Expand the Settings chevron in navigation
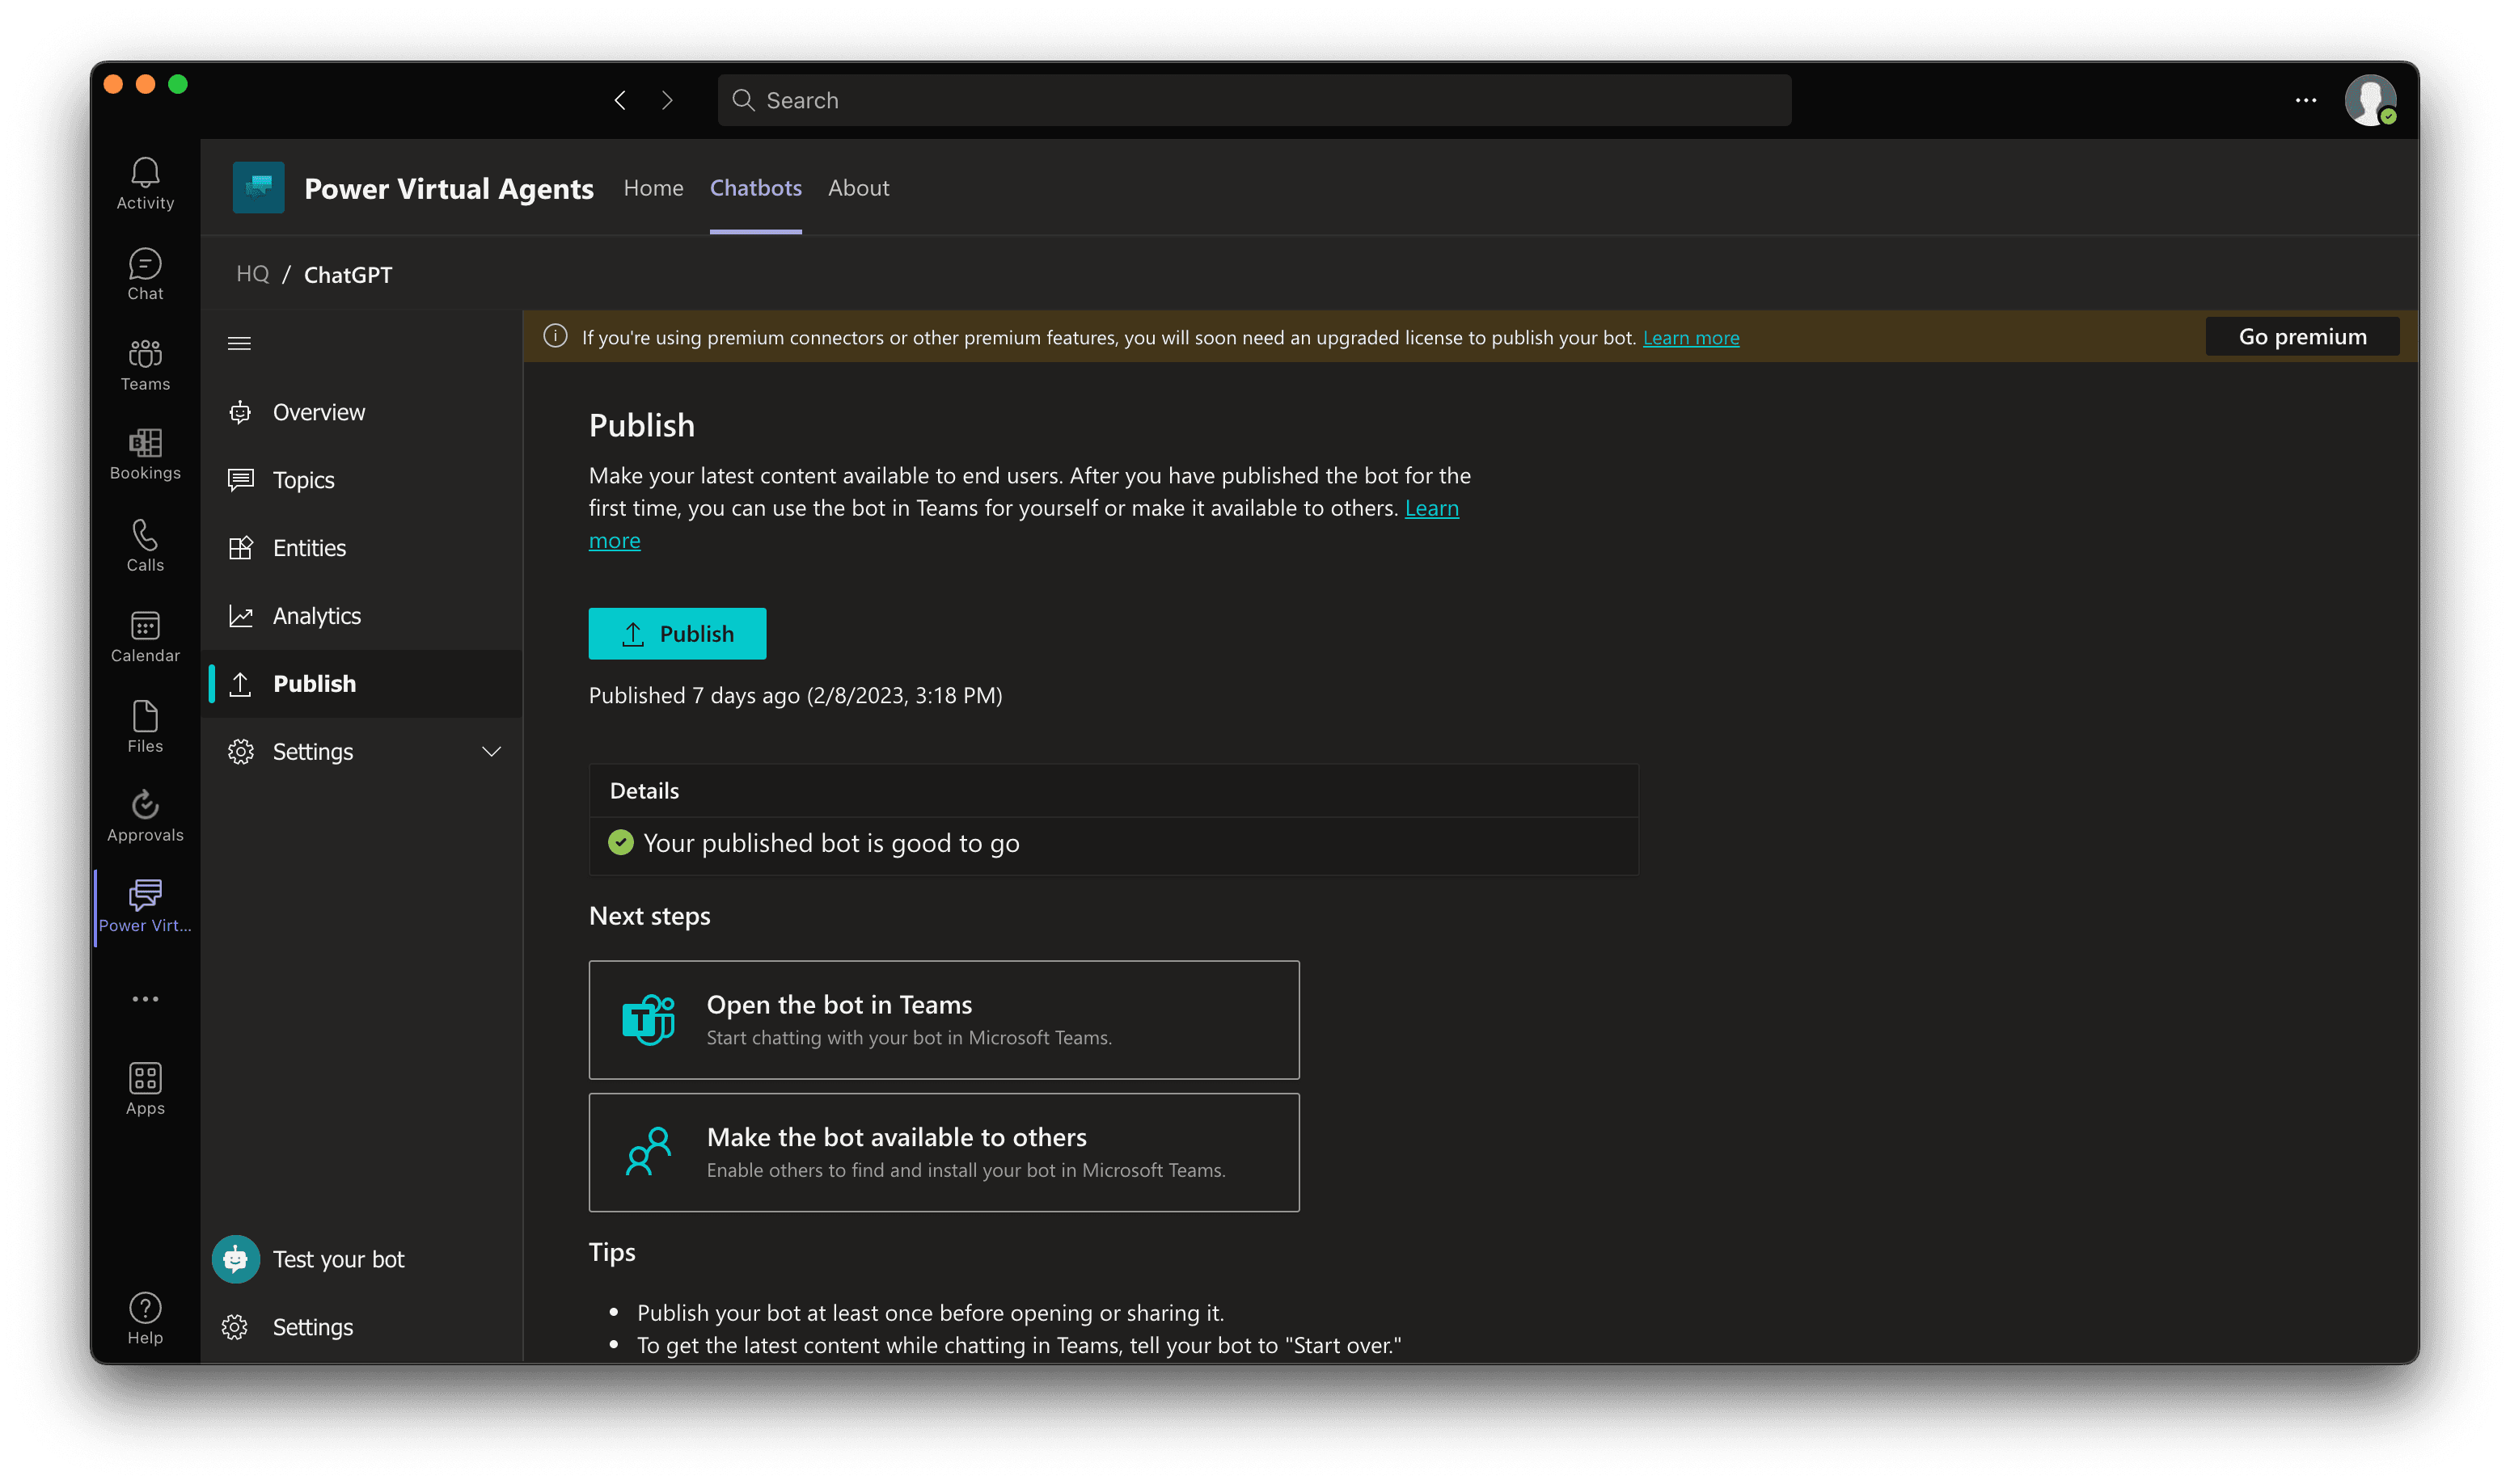This screenshot has width=2510, height=1484. coord(491,751)
